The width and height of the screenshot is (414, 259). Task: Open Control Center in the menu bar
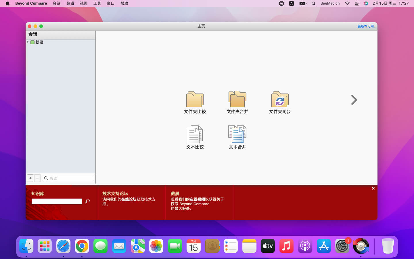[357, 3]
